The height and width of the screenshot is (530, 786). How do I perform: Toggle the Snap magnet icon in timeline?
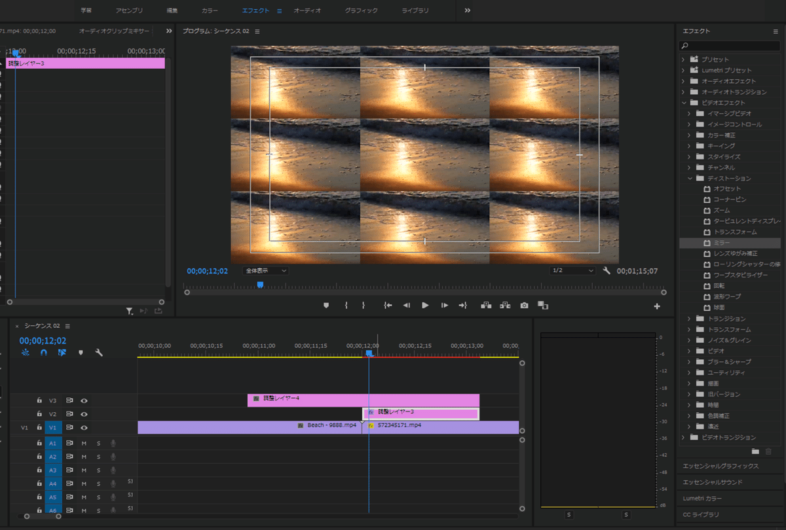43,353
